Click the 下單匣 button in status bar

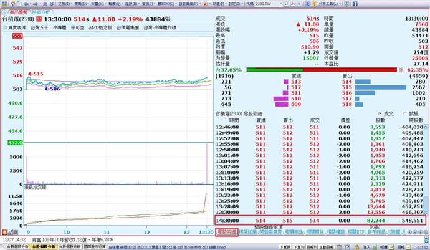pos(285,248)
